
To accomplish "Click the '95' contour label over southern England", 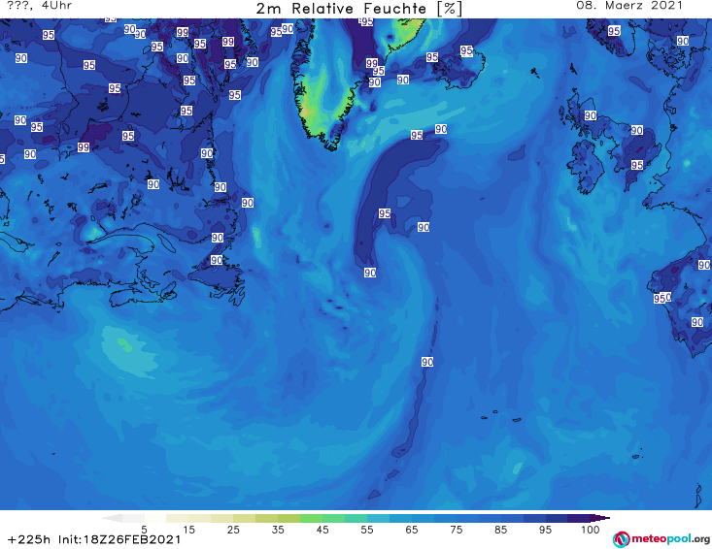I will [637, 165].
